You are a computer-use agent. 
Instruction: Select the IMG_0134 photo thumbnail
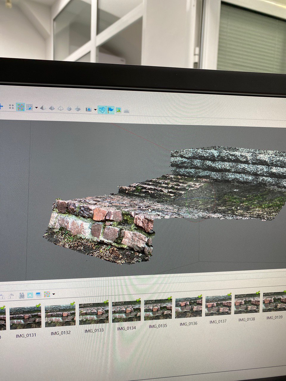click(x=127, y=312)
